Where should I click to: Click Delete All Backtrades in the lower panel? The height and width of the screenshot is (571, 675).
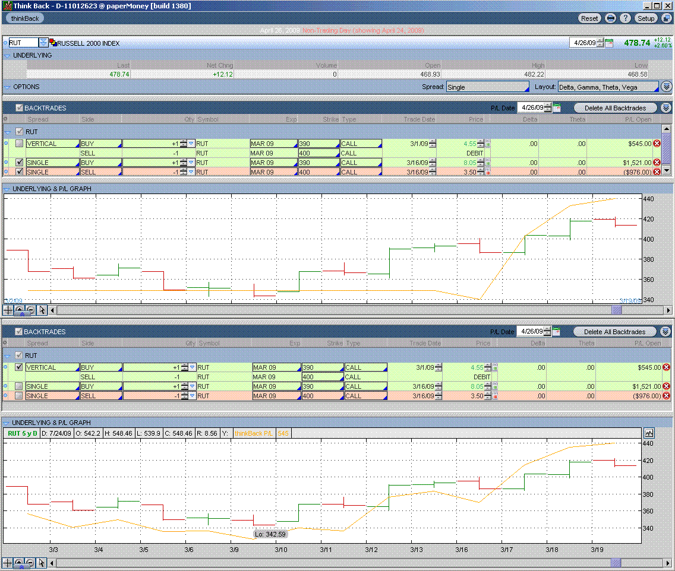(614, 332)
